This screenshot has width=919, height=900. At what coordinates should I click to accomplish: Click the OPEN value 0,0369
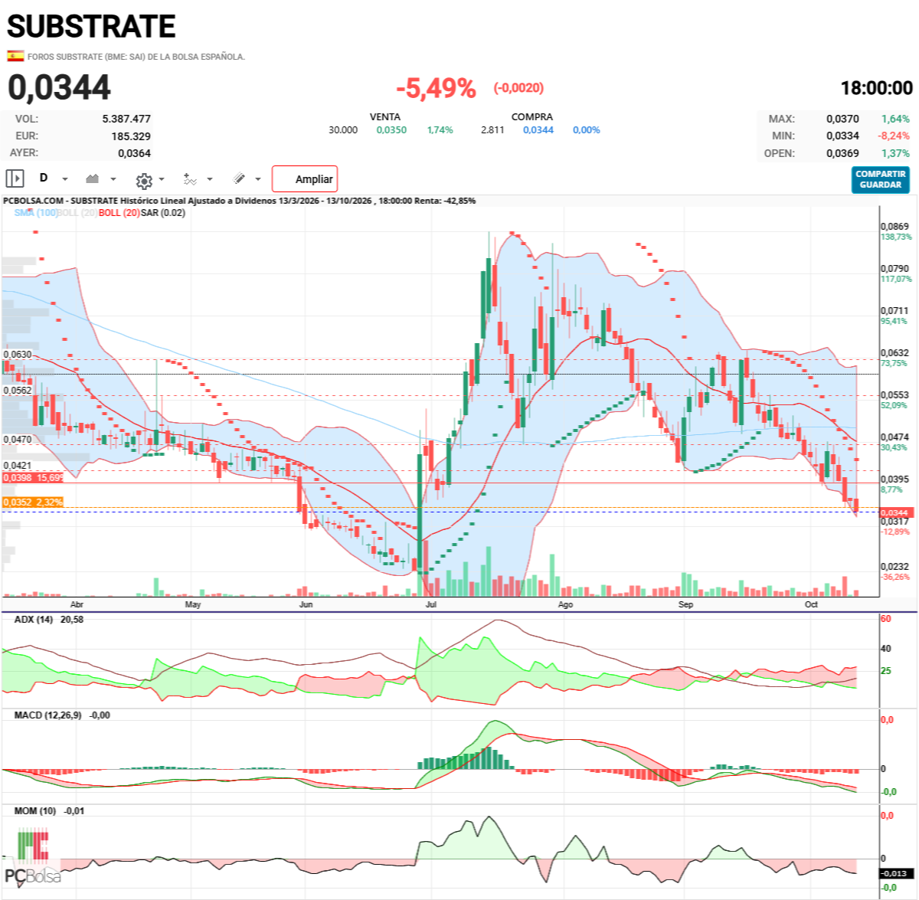tap(842, 153)
